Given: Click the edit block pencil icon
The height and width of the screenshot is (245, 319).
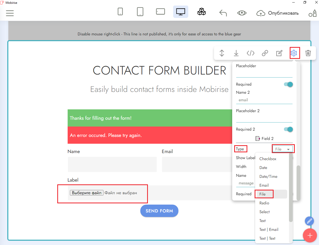Looking at the screenshot, I should [x=279, y=53].
